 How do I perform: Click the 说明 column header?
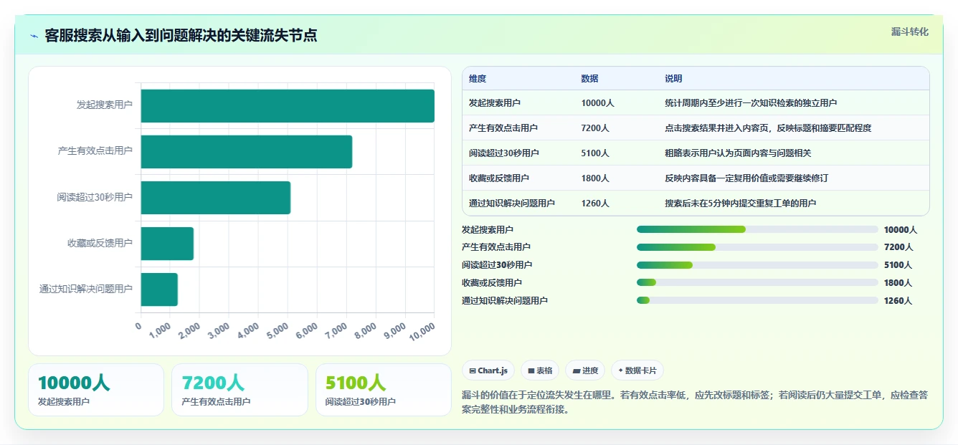[x=673, y=79]
